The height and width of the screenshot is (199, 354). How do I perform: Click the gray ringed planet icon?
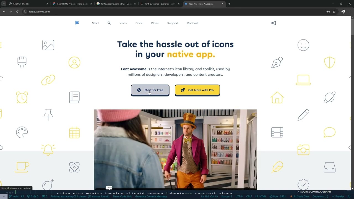tap(330, 97)
